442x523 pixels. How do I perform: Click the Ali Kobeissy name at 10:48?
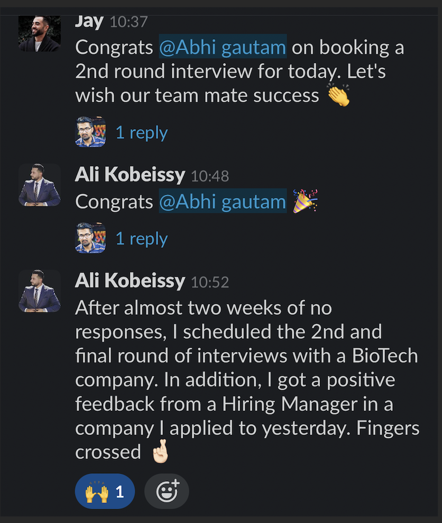click(130, 175)
